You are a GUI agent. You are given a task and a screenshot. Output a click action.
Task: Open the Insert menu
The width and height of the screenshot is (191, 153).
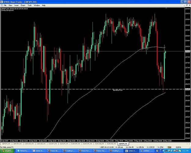pyautogui.click(x=16, y=6)
